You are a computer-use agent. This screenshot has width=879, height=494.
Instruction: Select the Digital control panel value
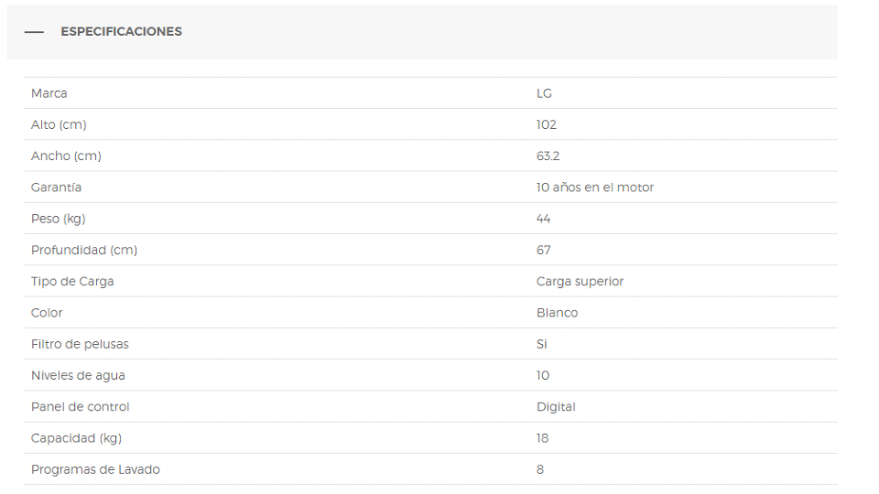tap(556, 407)
